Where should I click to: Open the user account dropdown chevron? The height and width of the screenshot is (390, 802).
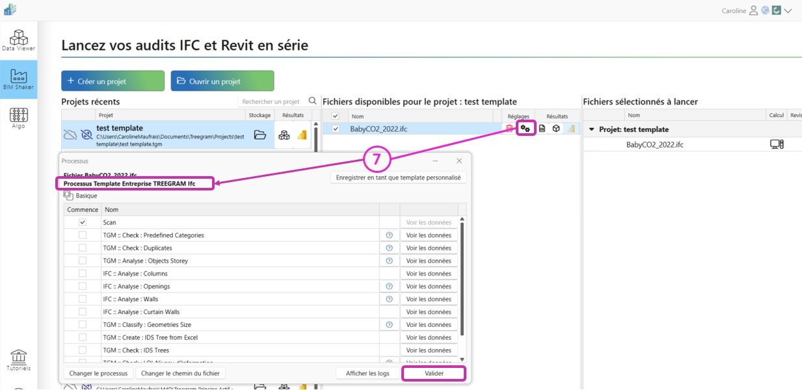click(x=788, y=10)
